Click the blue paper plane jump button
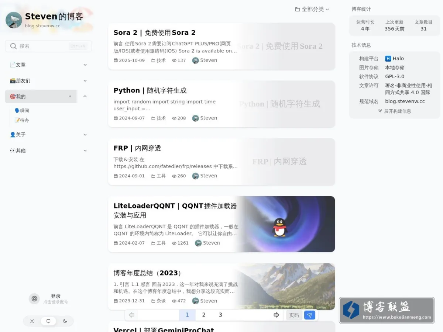The width and height of the screenshot is (443, 332). pos(310,315)
